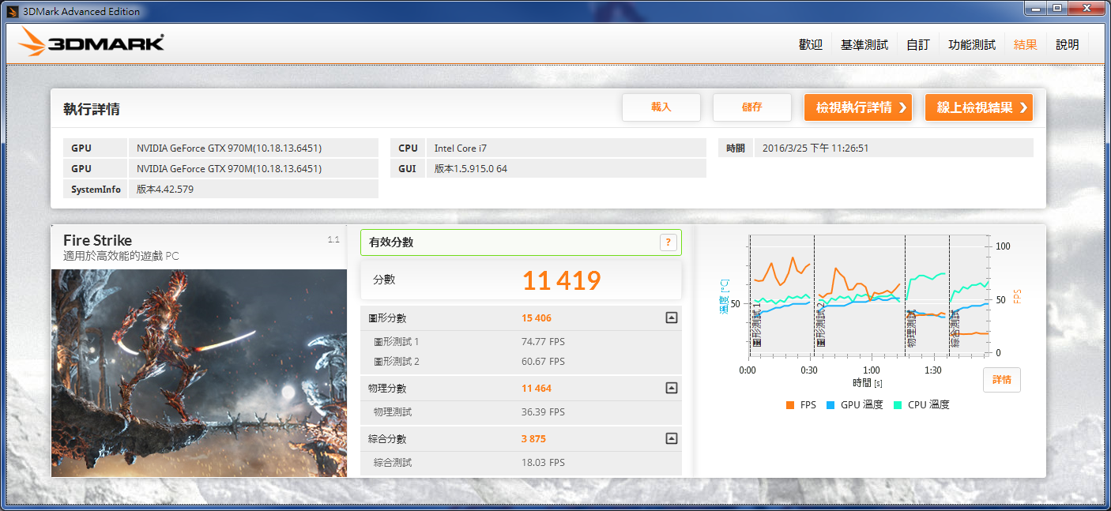Click the 3DMark logo in header
Viewport: 1111px width, 511px height.
91,42
